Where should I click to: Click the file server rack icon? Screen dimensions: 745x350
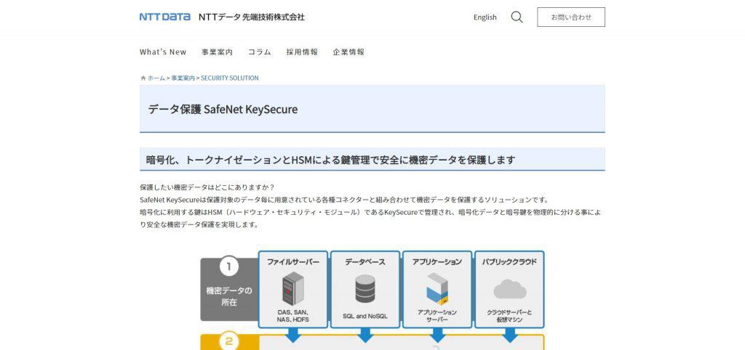[293, 288]
